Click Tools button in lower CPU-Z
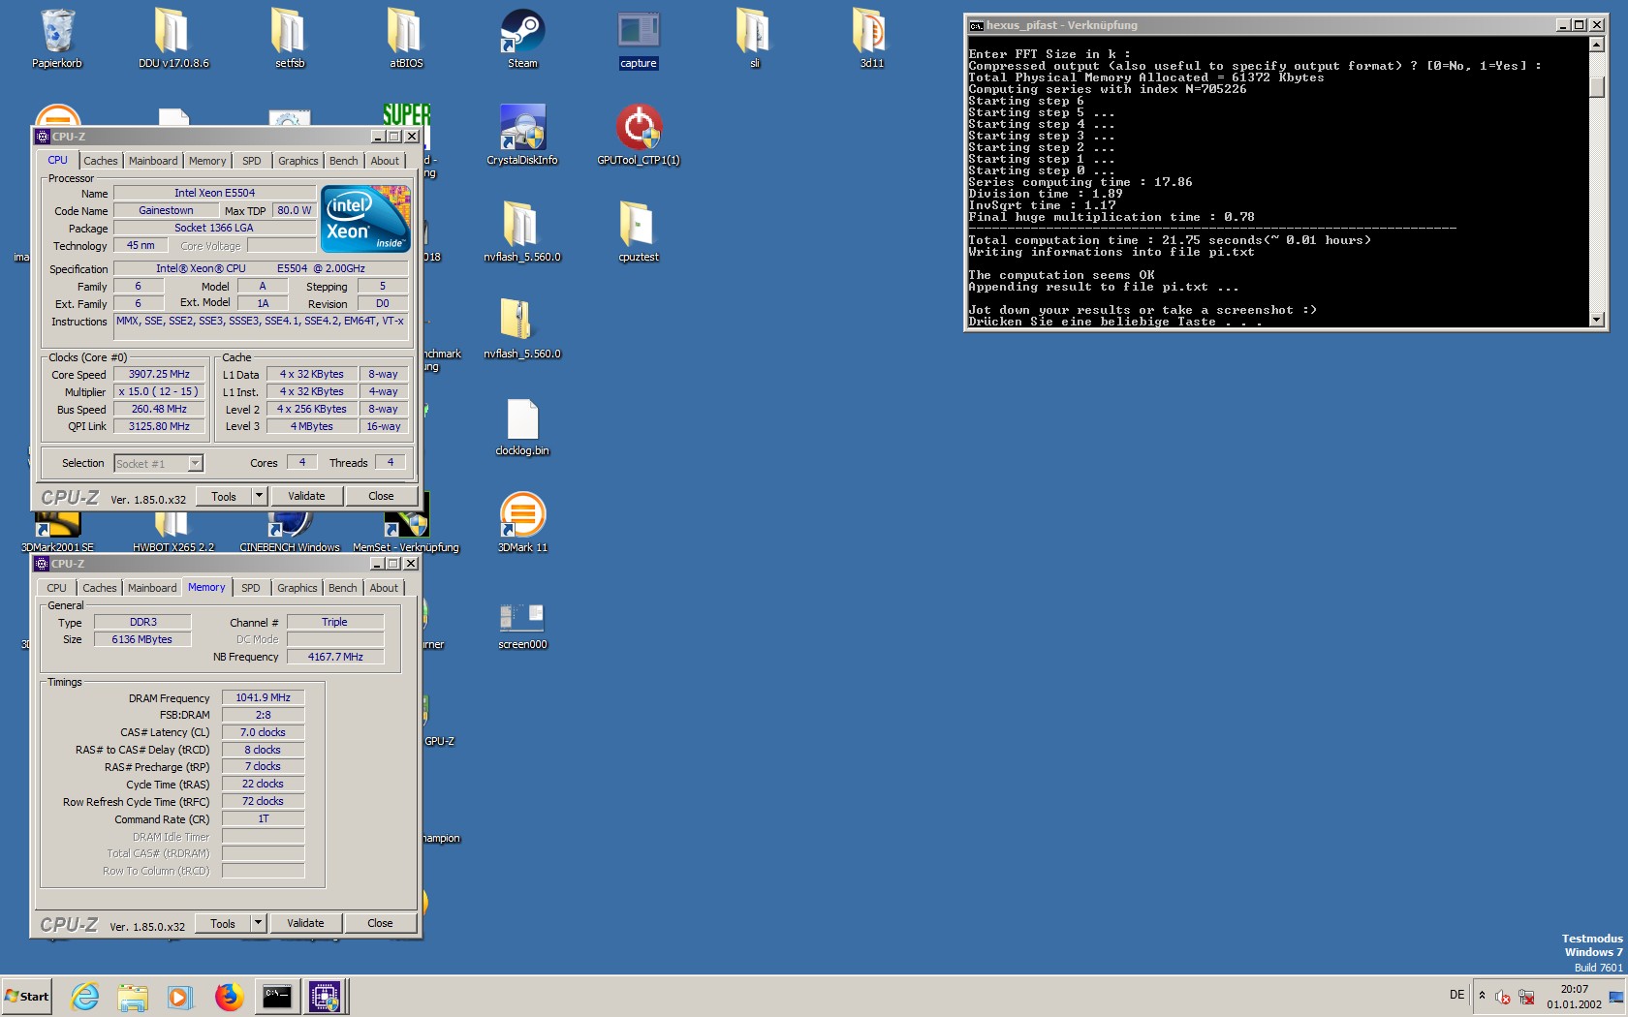Screen dimensions: 1628x1017 pos(223,923)
